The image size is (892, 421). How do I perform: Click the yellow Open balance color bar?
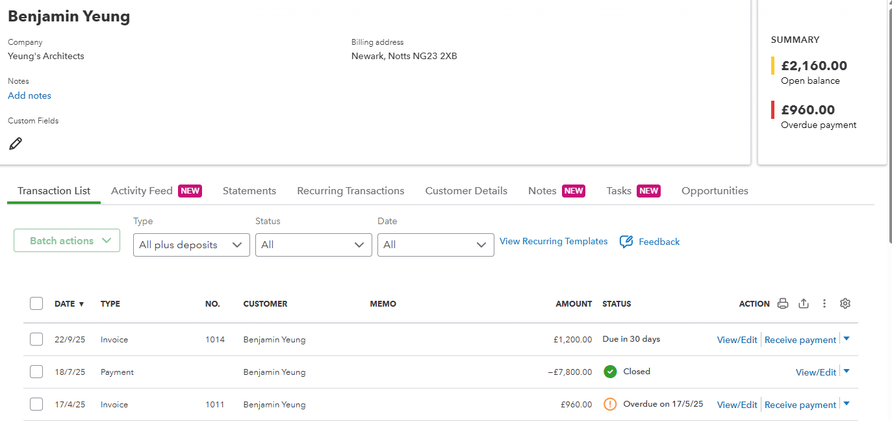pos(772,66)
